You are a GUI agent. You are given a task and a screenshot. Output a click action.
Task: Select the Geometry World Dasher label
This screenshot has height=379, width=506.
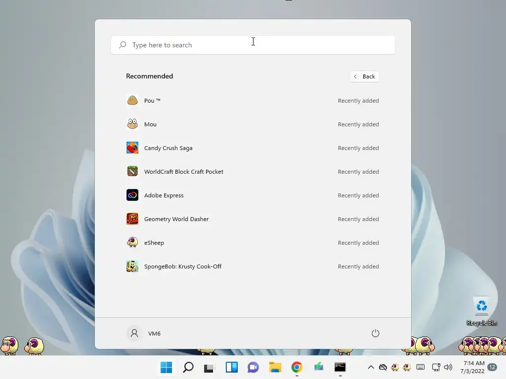pyautogui.click(x=176, y=219)
